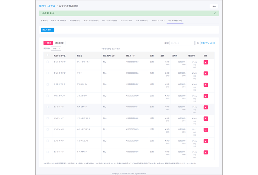The height and width of the screenshot is (175, 258).
Task: Open the 表示件数 50件 dropdown
Action: pyautogui.click(x=56, y=48)
